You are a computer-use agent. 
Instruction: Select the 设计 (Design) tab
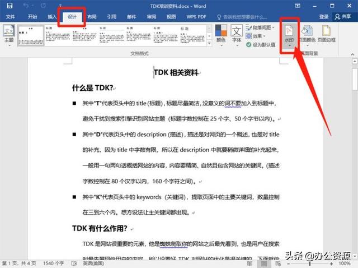click(x=72, y=17)
